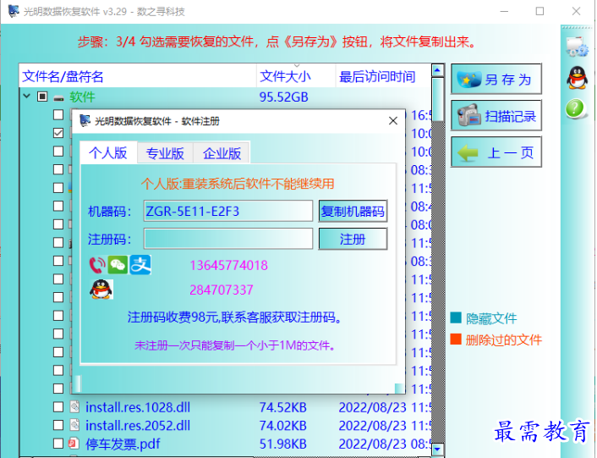
Task: Sort by 最后访问时间 column header
Action: point(383,76)
